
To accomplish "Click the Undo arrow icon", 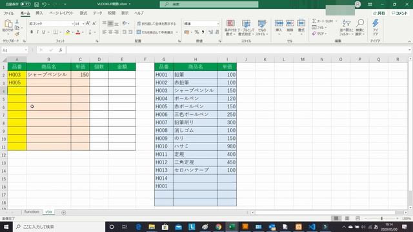I will (x=45, y=5).
